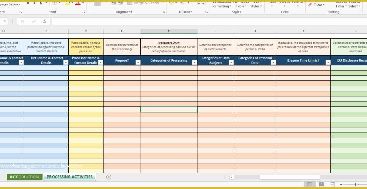Open Sort & Filter menu

coord(341,4)
